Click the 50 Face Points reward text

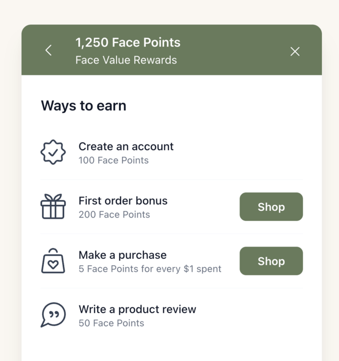point(111,323)
